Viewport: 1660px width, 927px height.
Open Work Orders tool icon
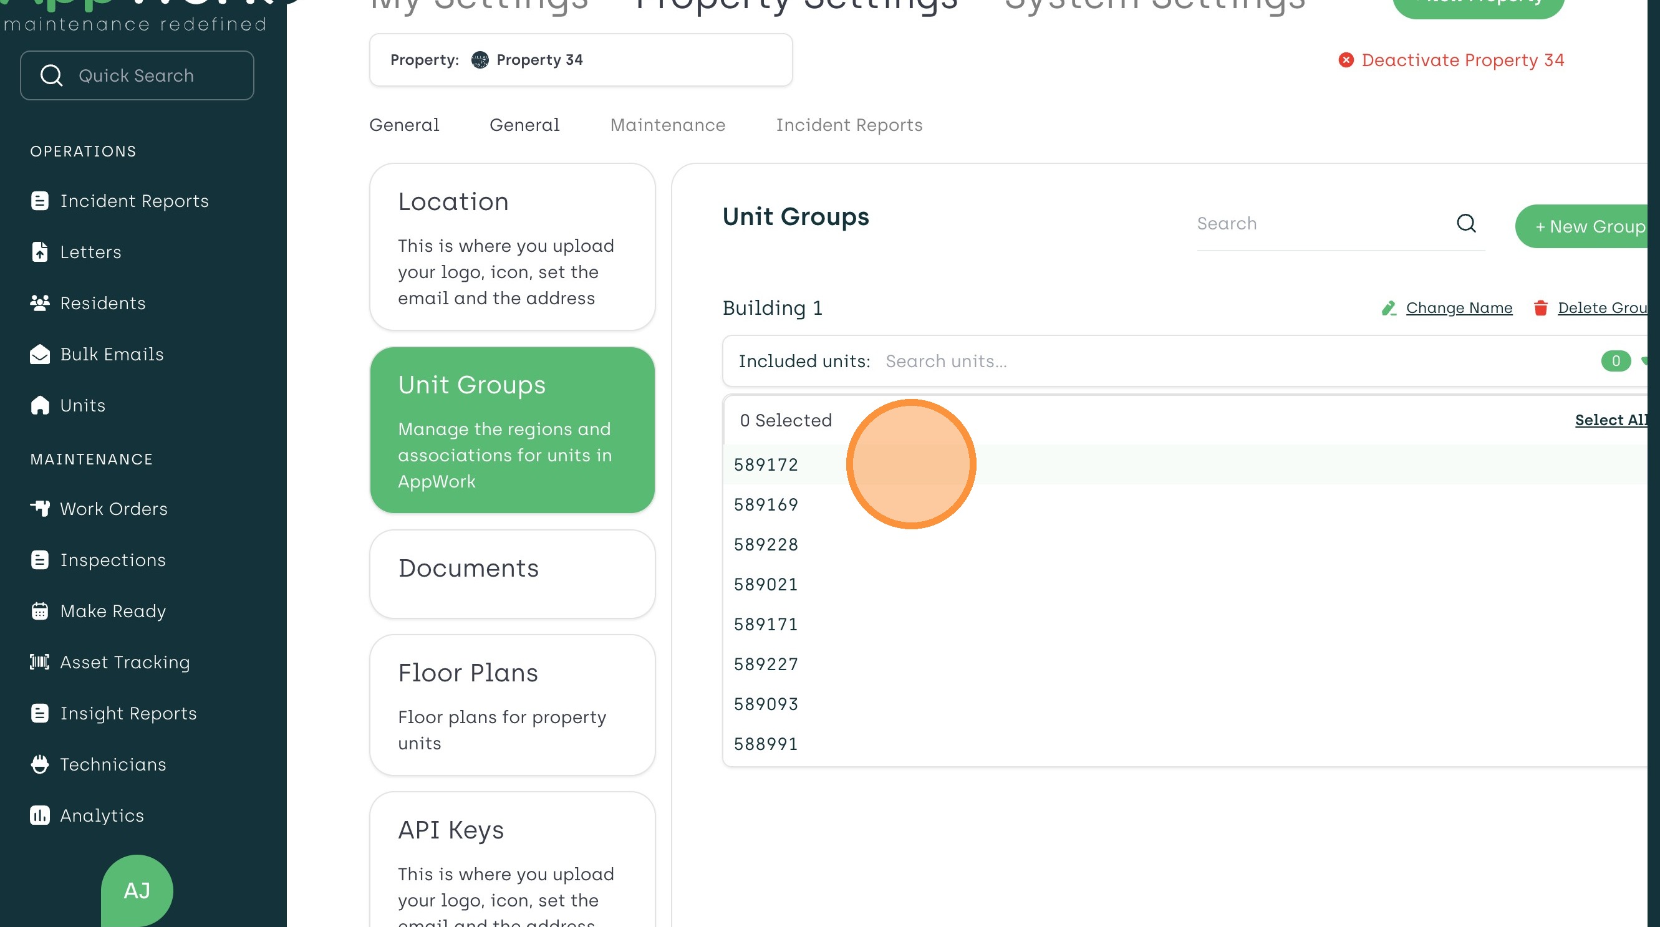[39, 508]
